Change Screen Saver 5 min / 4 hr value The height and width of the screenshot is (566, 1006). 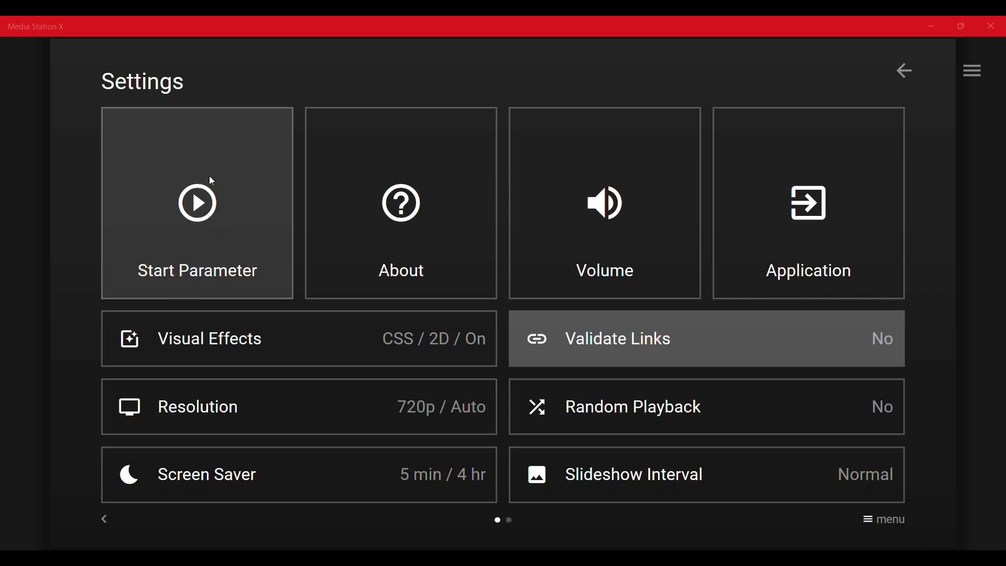coord(443,476)
